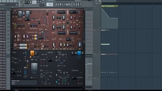Image resolution: width=162 pixels, height=91 pixels.
Task: Click the play button in the transport
Action: click(x=26, y=2)
